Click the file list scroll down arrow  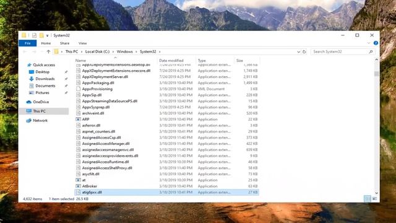tap(376, 193)
